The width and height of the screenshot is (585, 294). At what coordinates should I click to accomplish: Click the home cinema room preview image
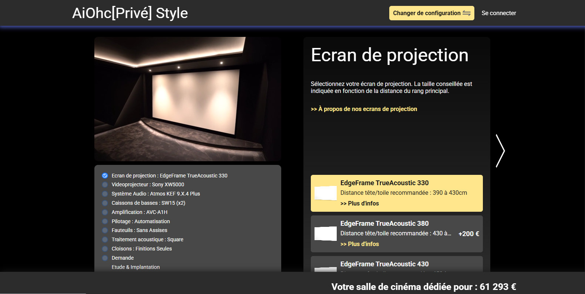click(x=188, y=99)
